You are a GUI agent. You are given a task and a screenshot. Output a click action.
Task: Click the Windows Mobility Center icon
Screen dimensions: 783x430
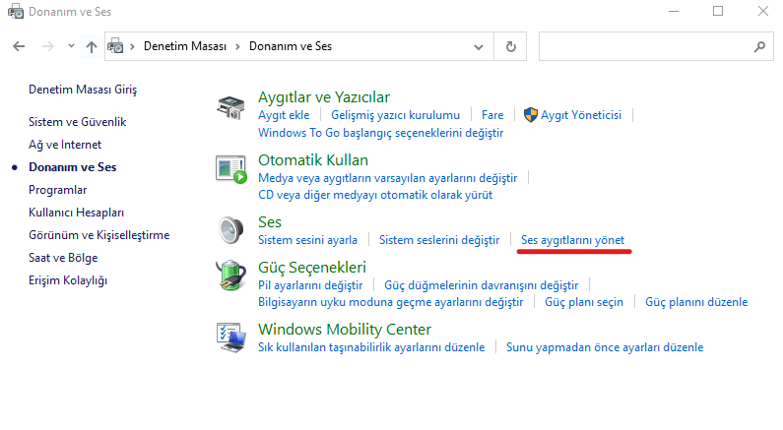[x=231, y=338]
